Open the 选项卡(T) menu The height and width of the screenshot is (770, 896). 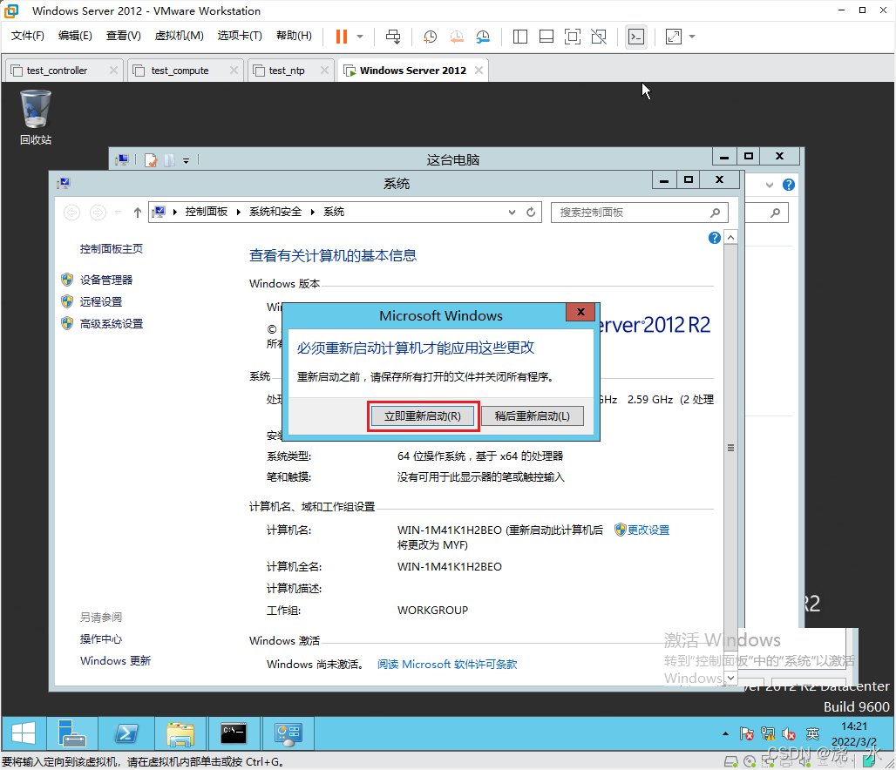tap(240, 36)
